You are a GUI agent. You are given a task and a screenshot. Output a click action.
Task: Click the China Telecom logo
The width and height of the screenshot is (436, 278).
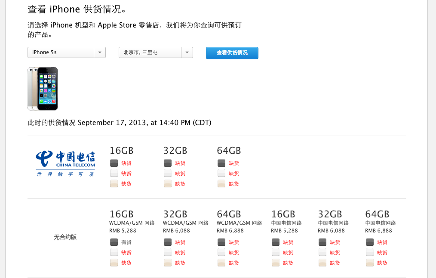pos(65,163)
